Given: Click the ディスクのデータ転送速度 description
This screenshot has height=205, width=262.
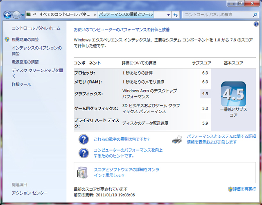Looking at the screenshot, I should pyautogui.click(x=145, y=123).
